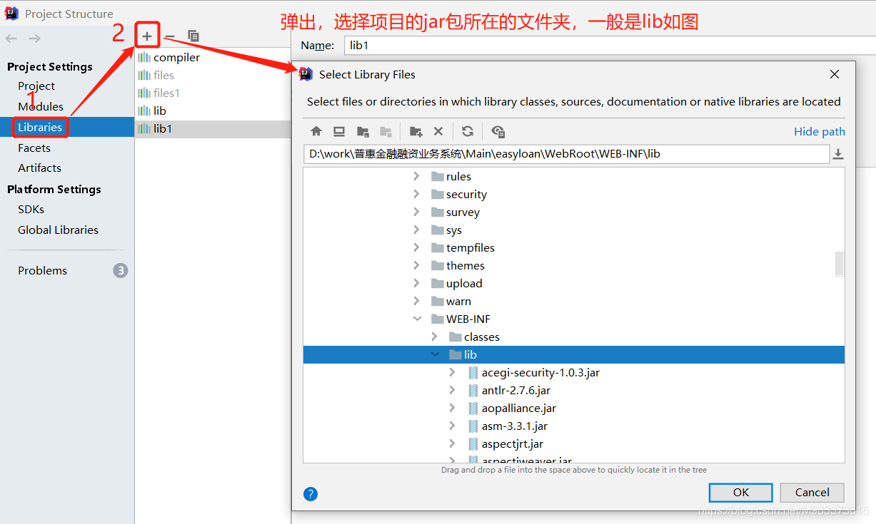Expand the rules folder

tap(416, 176)
